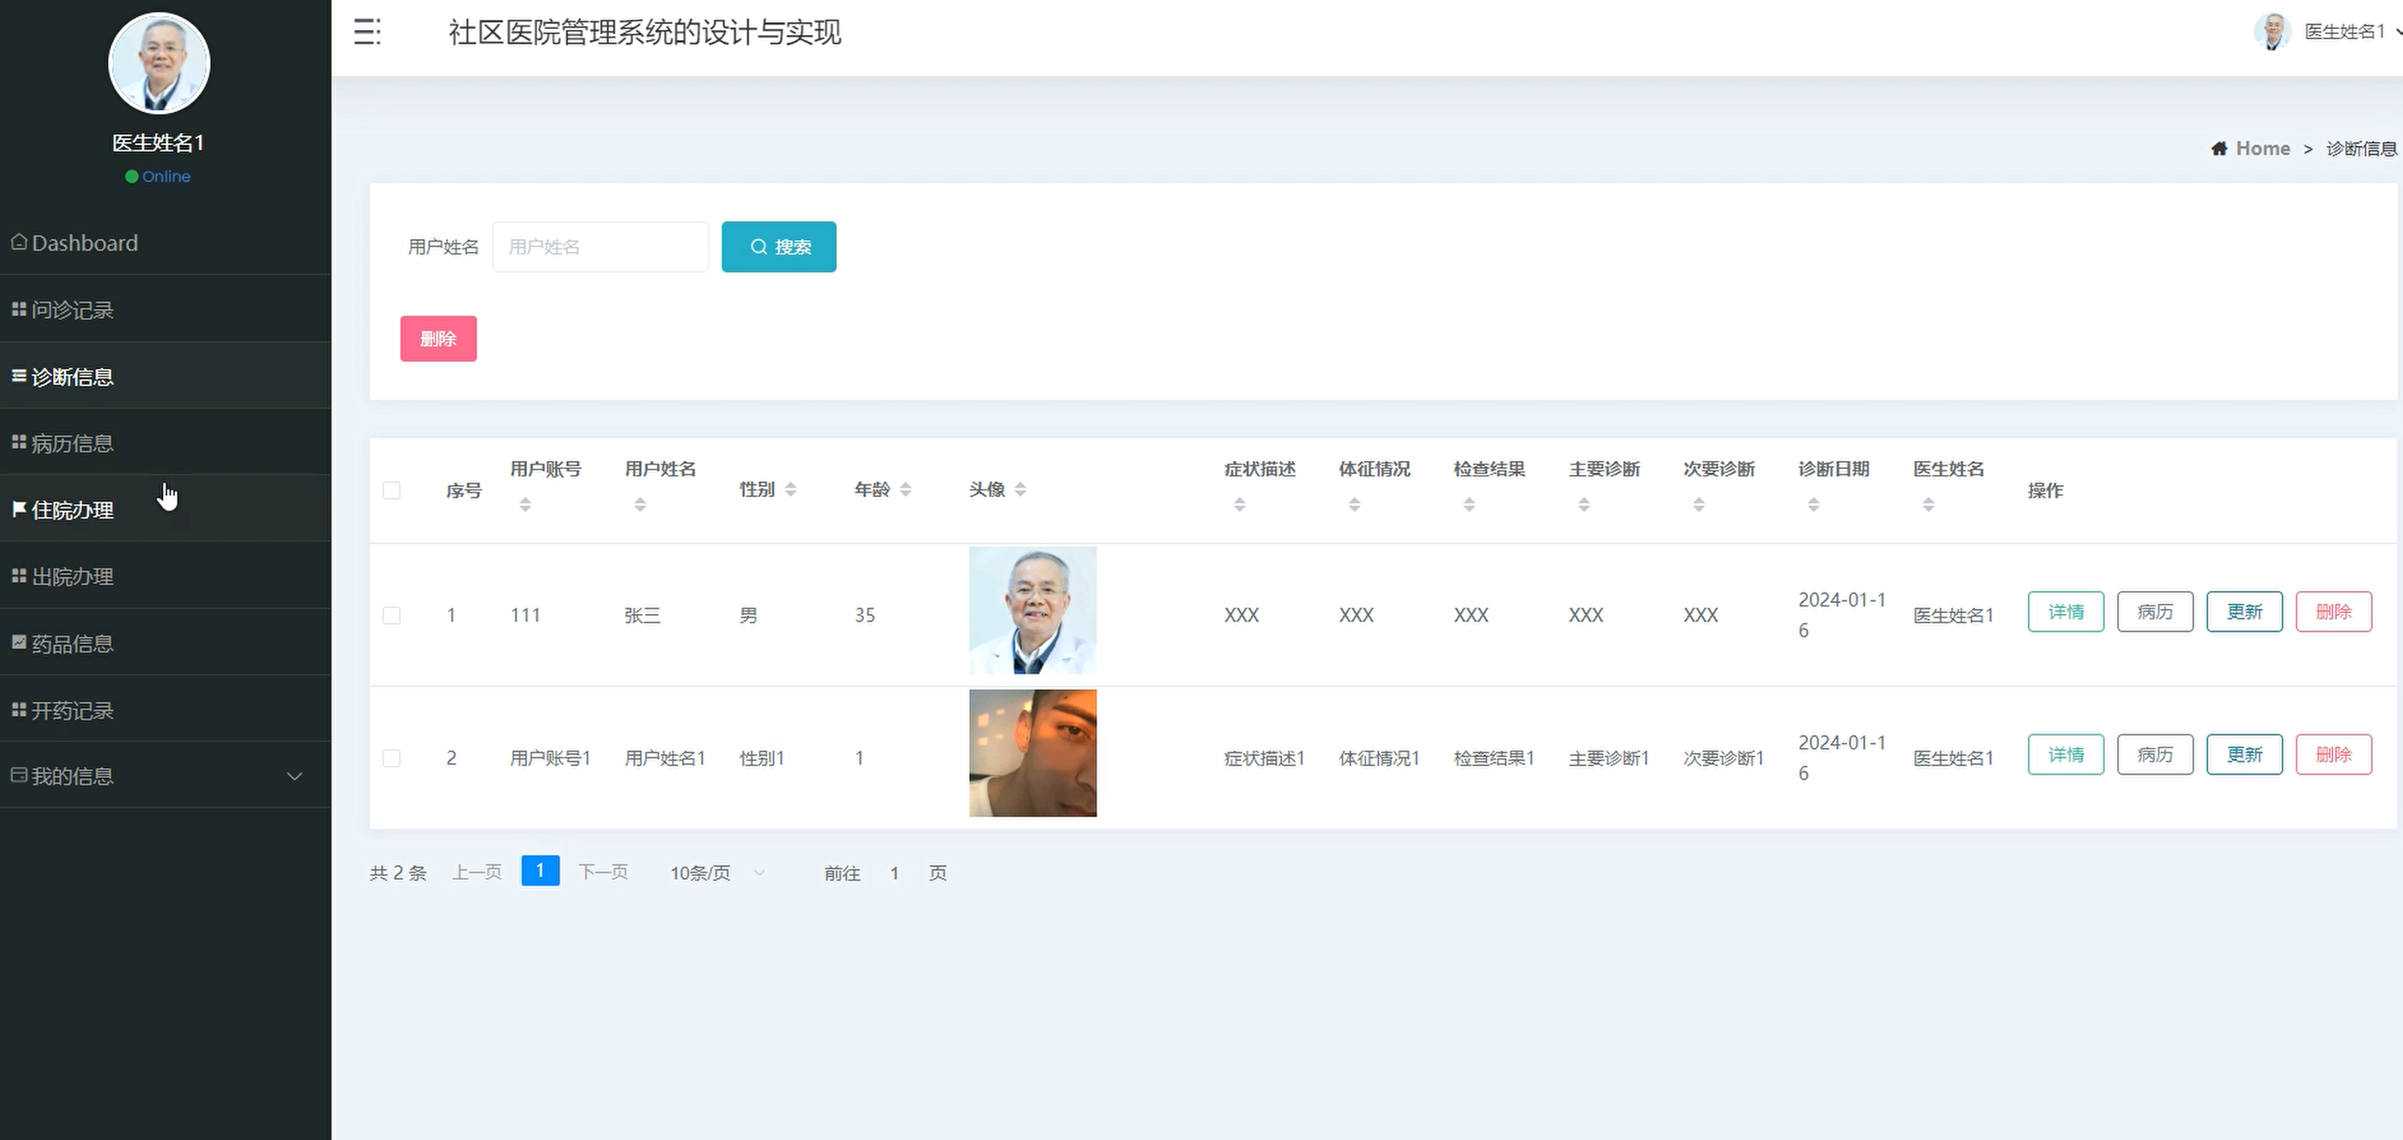Toggle the sidebar collapse hamburger icon
Image resolution: width=2403 pixels, height=1140 pixels.
tap(366, 32)
